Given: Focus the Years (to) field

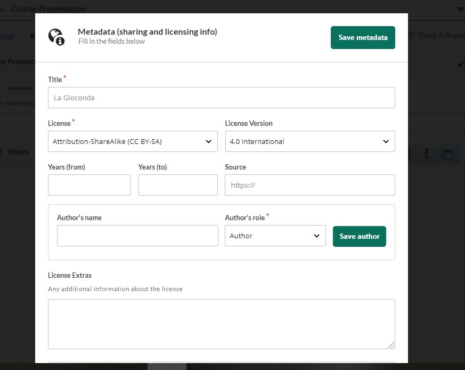Looking at the screenshot, I should tap(178, 185).
